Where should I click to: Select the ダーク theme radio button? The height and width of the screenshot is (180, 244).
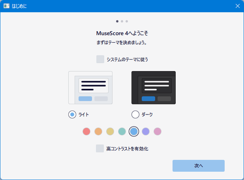tap(135, 115)
